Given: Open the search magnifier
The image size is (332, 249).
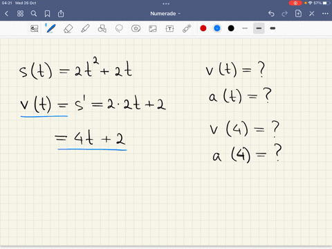Looking at the screenshot, I should (34, 14).
